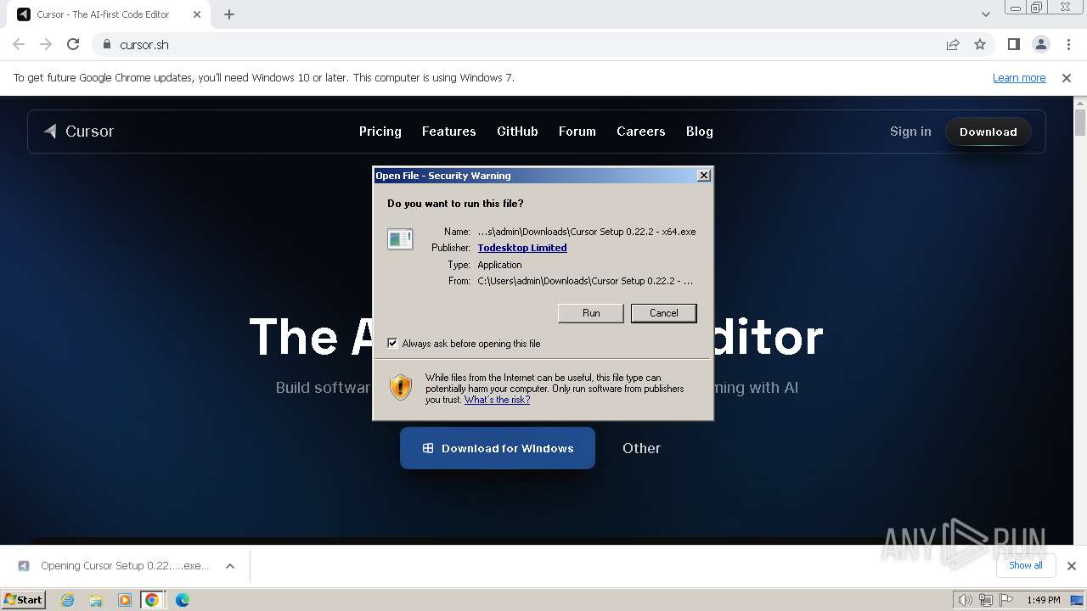This screenshot has width=1087, height=611.
Task: Click the Chrome taskbar icon
Action: [x=152, y=600]
